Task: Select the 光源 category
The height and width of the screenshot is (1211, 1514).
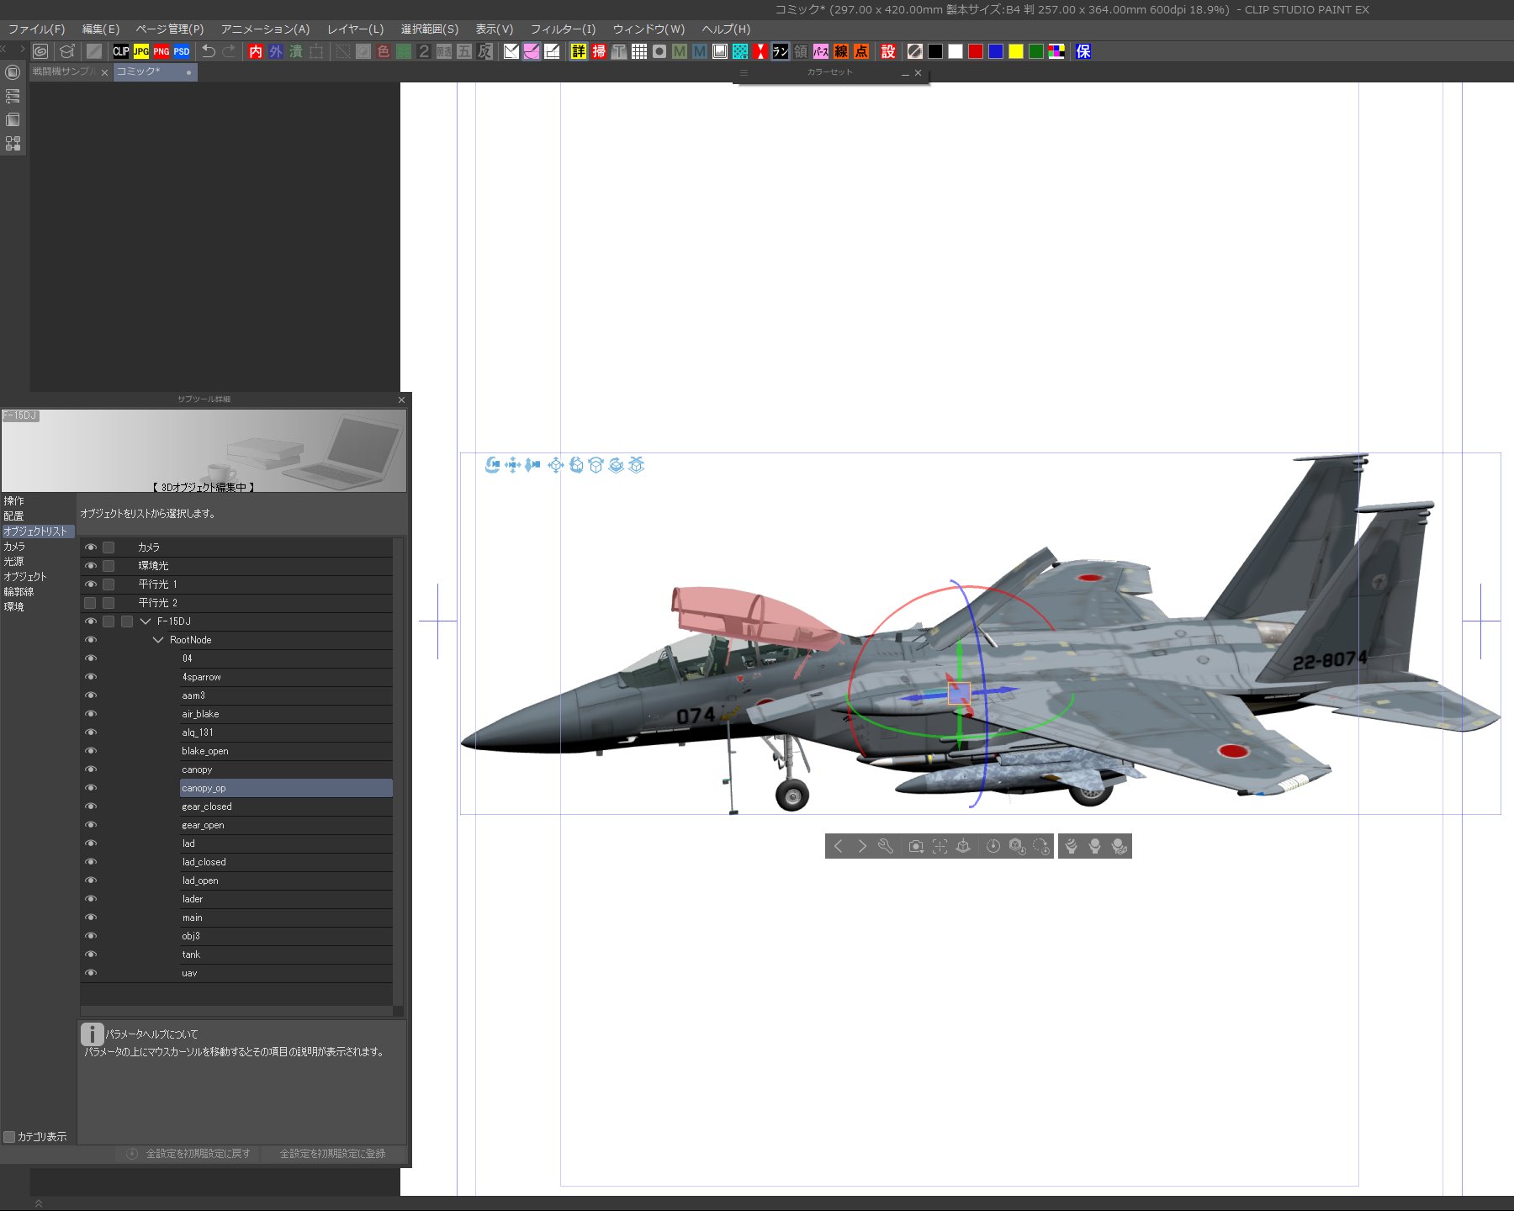Action: pyautogui.click(x=14, y=562)
